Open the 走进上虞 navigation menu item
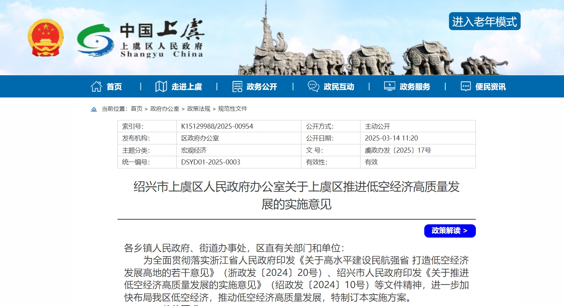The image size is (564, 306). tap(186, 87)
